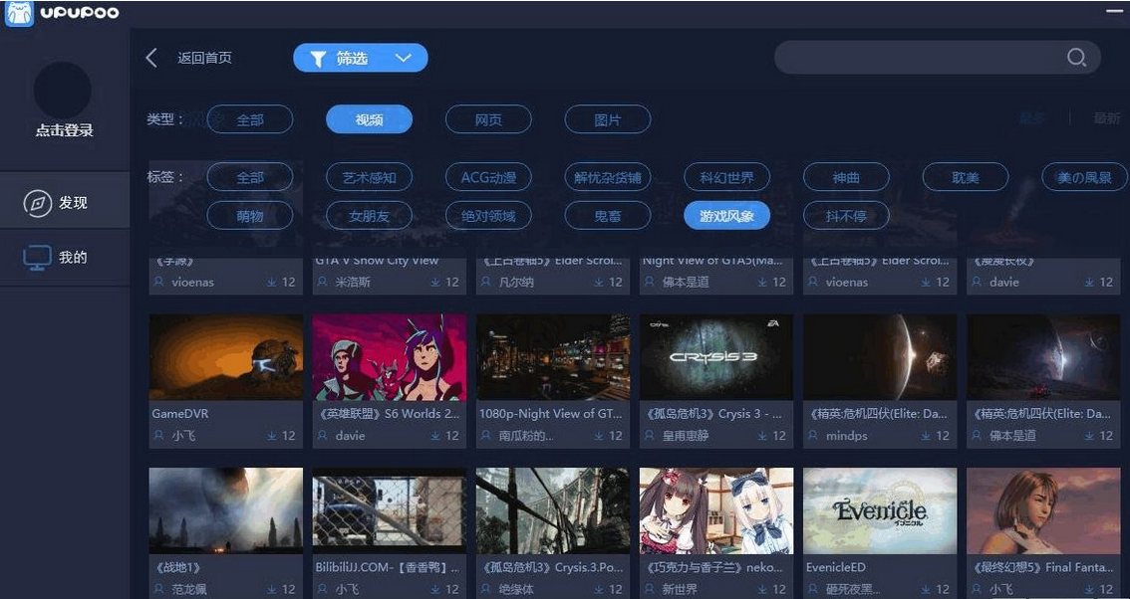Open the 最终幻想5 Final Fantasy thumbnail
The image size is (1130, 599).
click(x=1043, y=510)
